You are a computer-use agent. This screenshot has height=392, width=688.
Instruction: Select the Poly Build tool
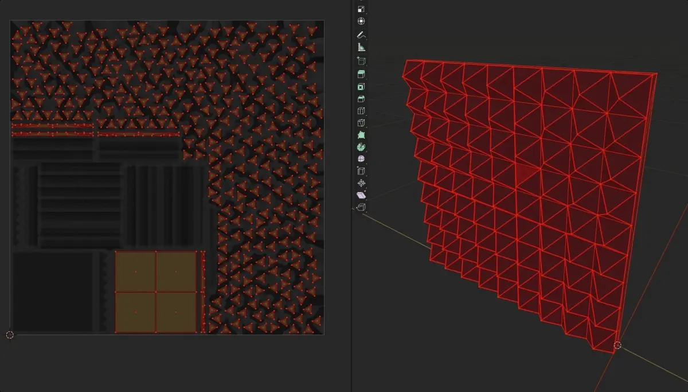point(361,135)
